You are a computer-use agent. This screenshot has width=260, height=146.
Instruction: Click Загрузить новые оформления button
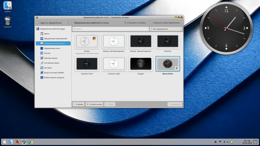pyautogui.click(x=165, y=23)
